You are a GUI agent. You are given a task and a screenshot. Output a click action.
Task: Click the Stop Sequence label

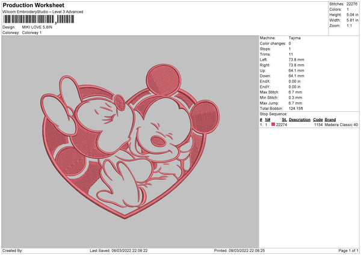pos(274,114)
